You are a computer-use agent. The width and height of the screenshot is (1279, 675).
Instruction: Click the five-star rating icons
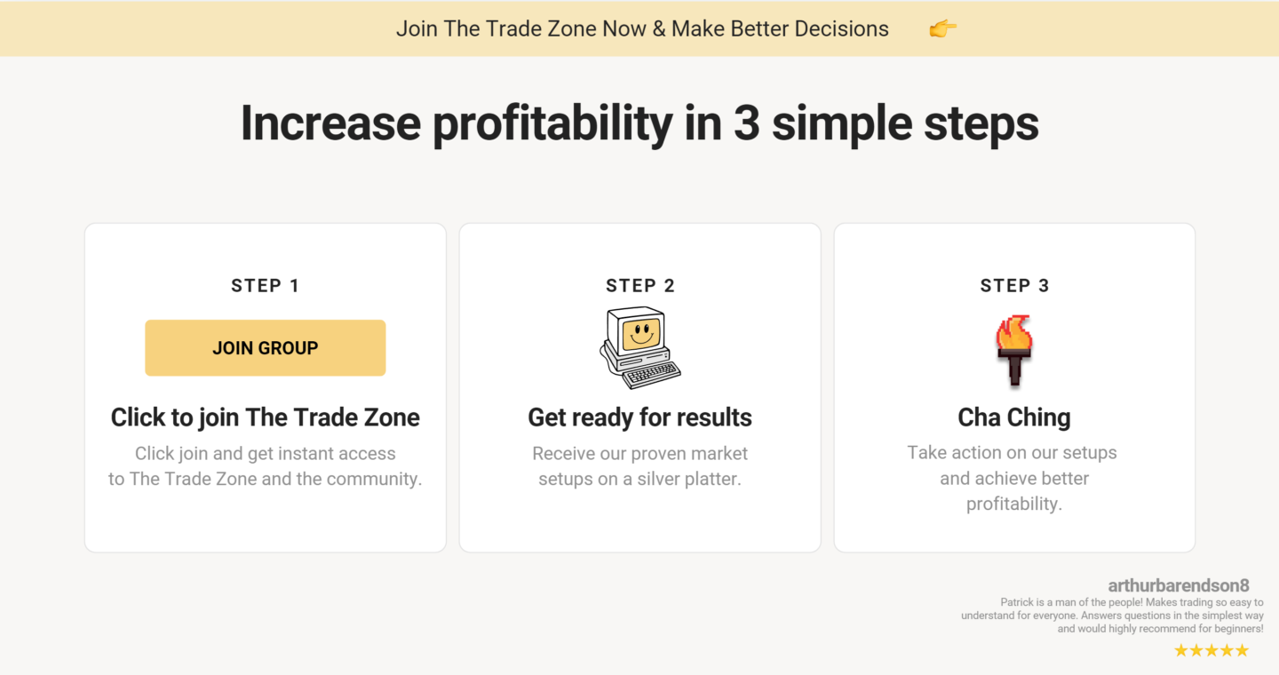click(x=1211, y=651)
